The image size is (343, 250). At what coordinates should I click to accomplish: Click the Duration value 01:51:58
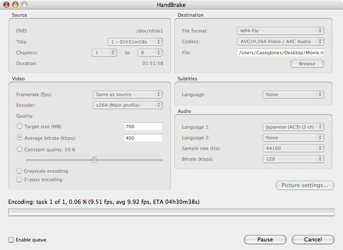152,64
